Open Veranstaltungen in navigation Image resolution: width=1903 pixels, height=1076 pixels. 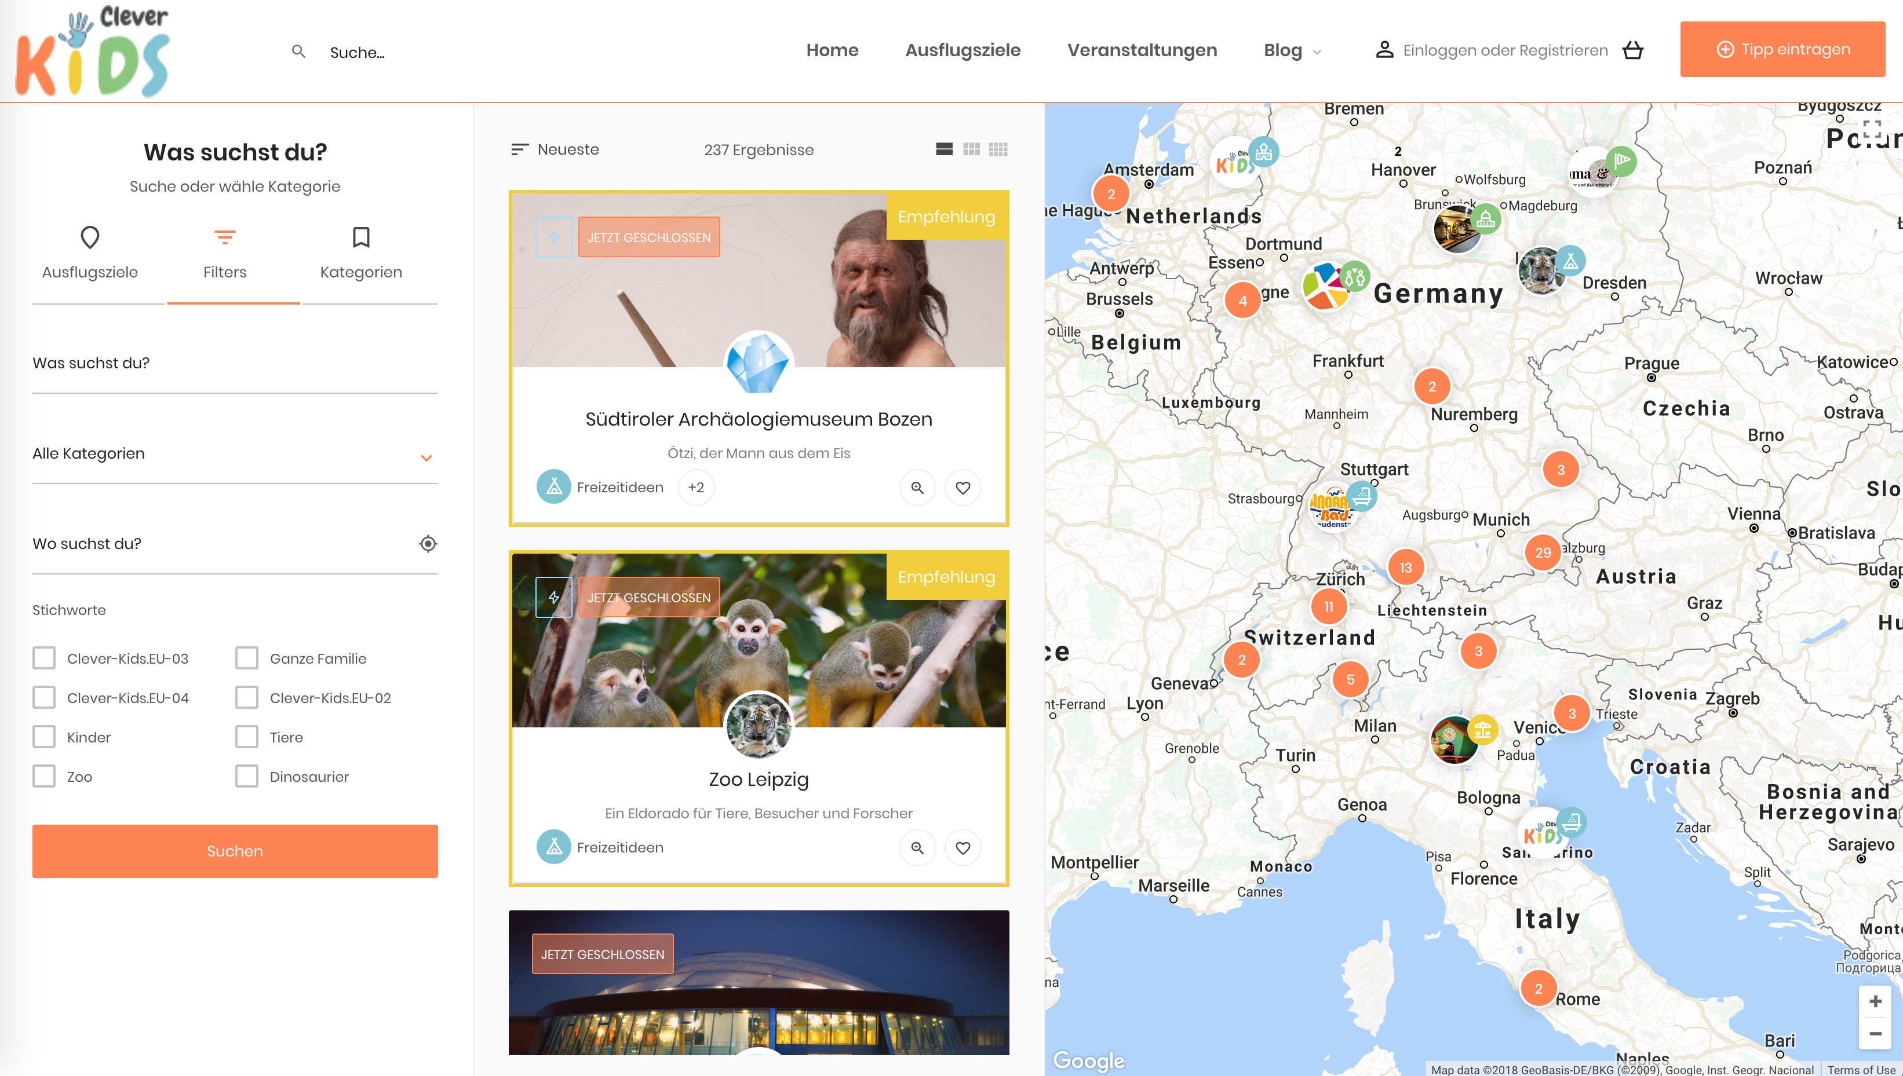(1142, 50)
